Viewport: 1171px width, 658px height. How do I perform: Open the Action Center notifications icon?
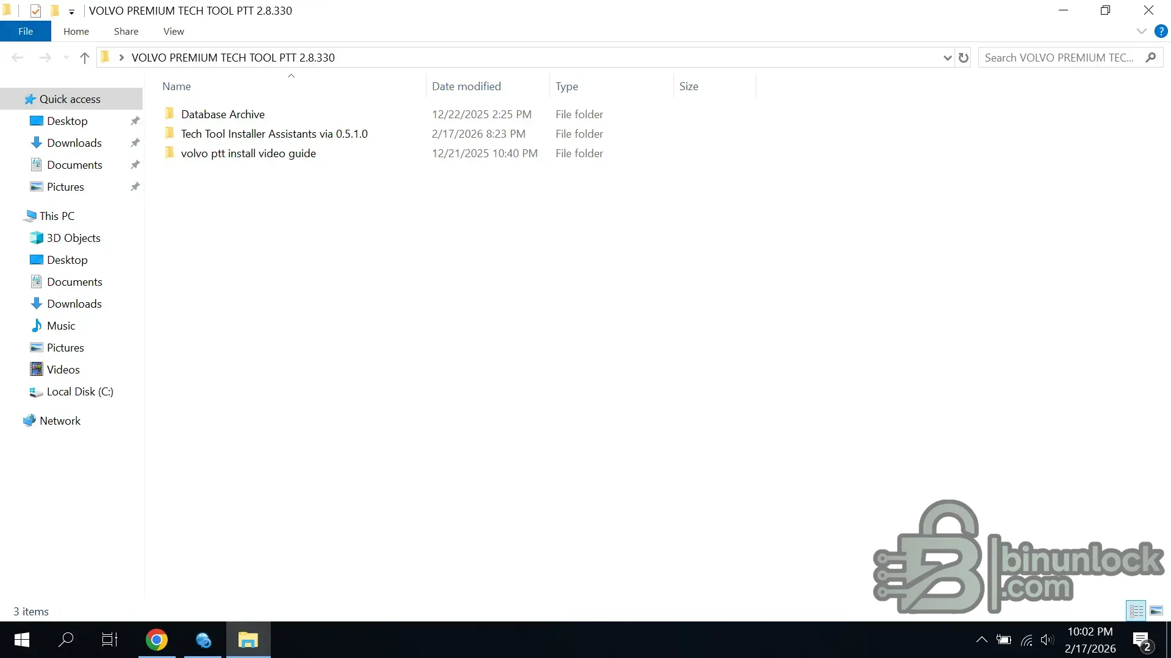1141,640
